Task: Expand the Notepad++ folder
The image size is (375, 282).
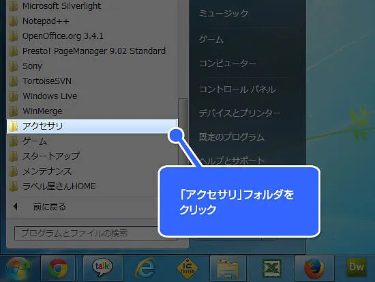Action: [x=92, y=21]
